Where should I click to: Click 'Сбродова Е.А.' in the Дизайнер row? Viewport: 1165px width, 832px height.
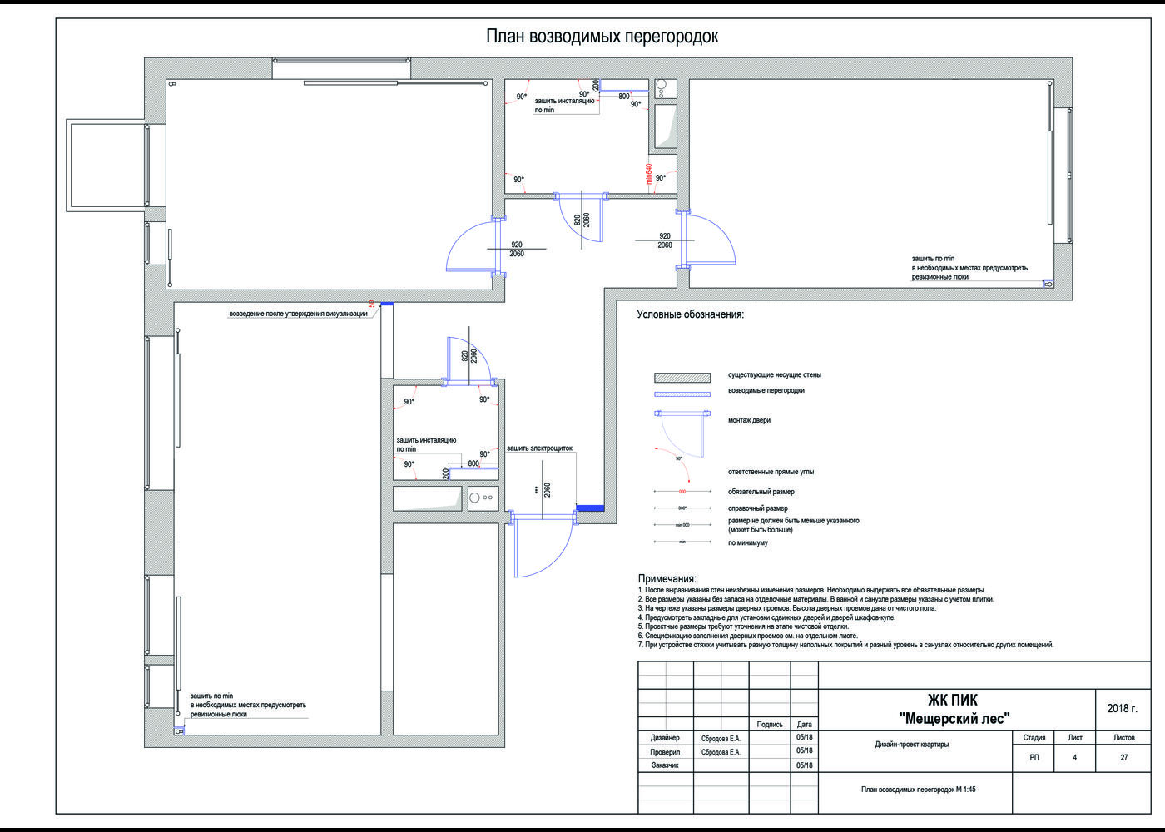click(721, 738)
